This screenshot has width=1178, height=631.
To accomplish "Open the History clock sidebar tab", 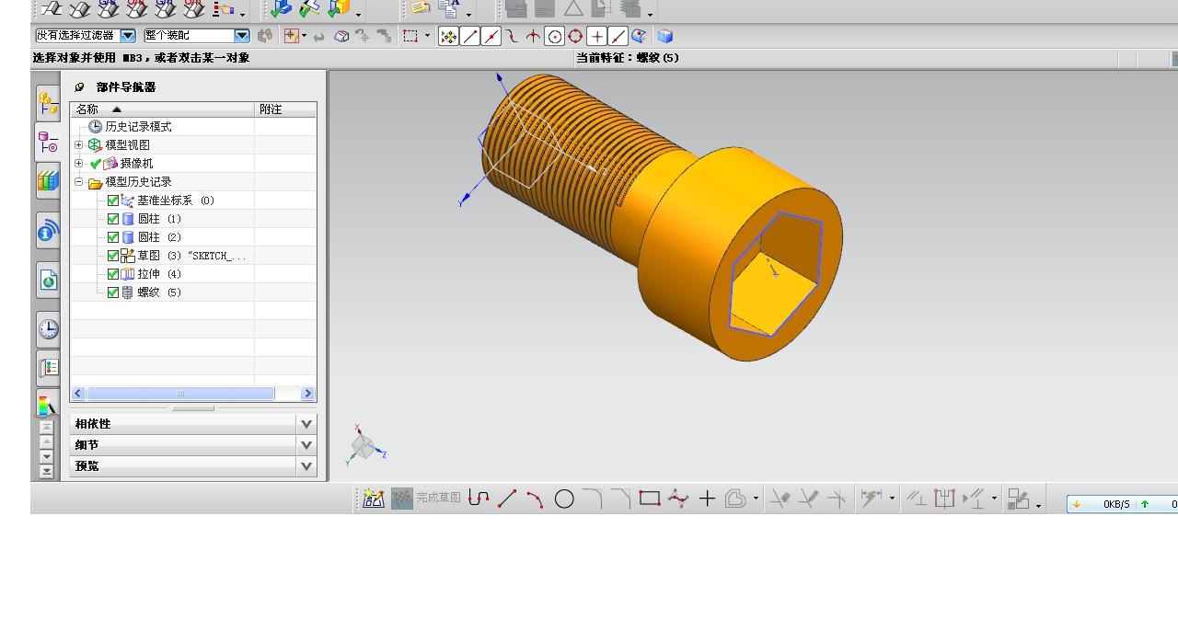I will [48, 328].
